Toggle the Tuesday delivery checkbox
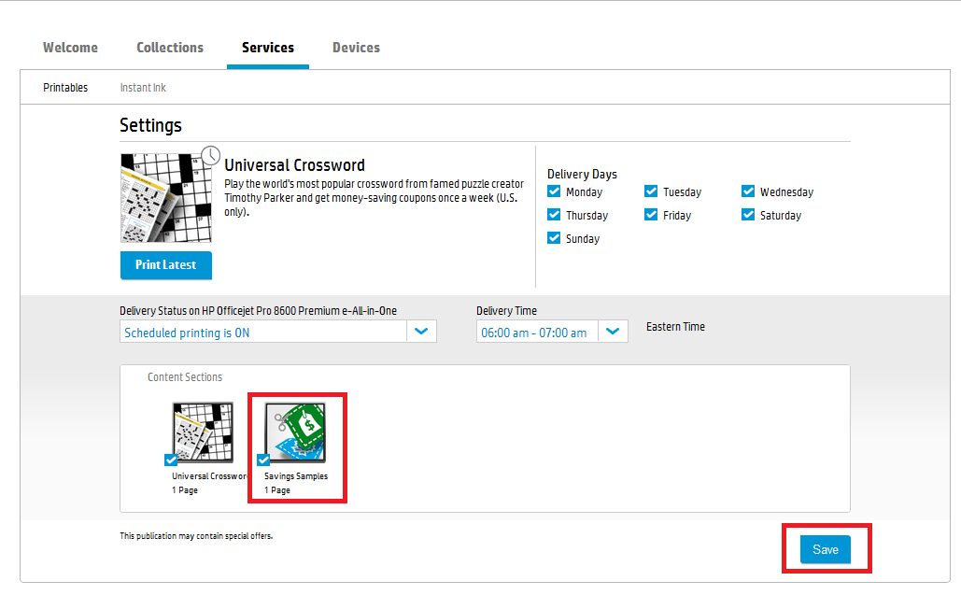Viewport: 961px width, 595px height. pyautogui.click(x=651, y=191)
